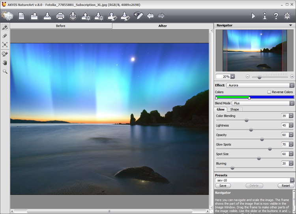This screenshot has width=296, height=214.
Task: Click the Print image icon
Action: [60, 16]
